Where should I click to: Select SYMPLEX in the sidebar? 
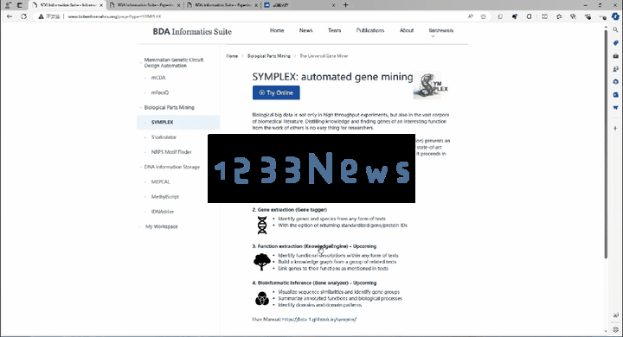pos(178,122)
